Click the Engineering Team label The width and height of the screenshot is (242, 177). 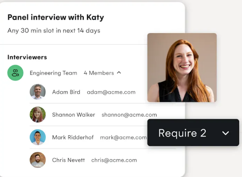pos(53,73)
